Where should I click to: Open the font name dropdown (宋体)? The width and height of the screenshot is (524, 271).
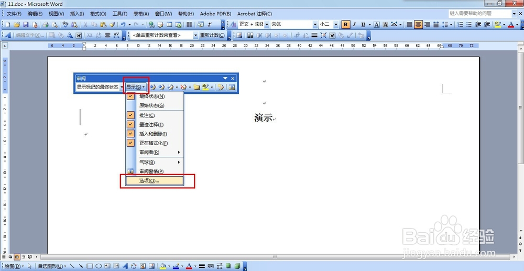pos(315,25)
